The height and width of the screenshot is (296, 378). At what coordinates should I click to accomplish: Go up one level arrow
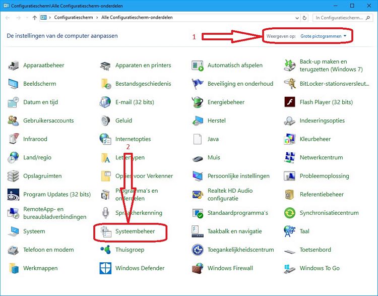click(34, 18)
